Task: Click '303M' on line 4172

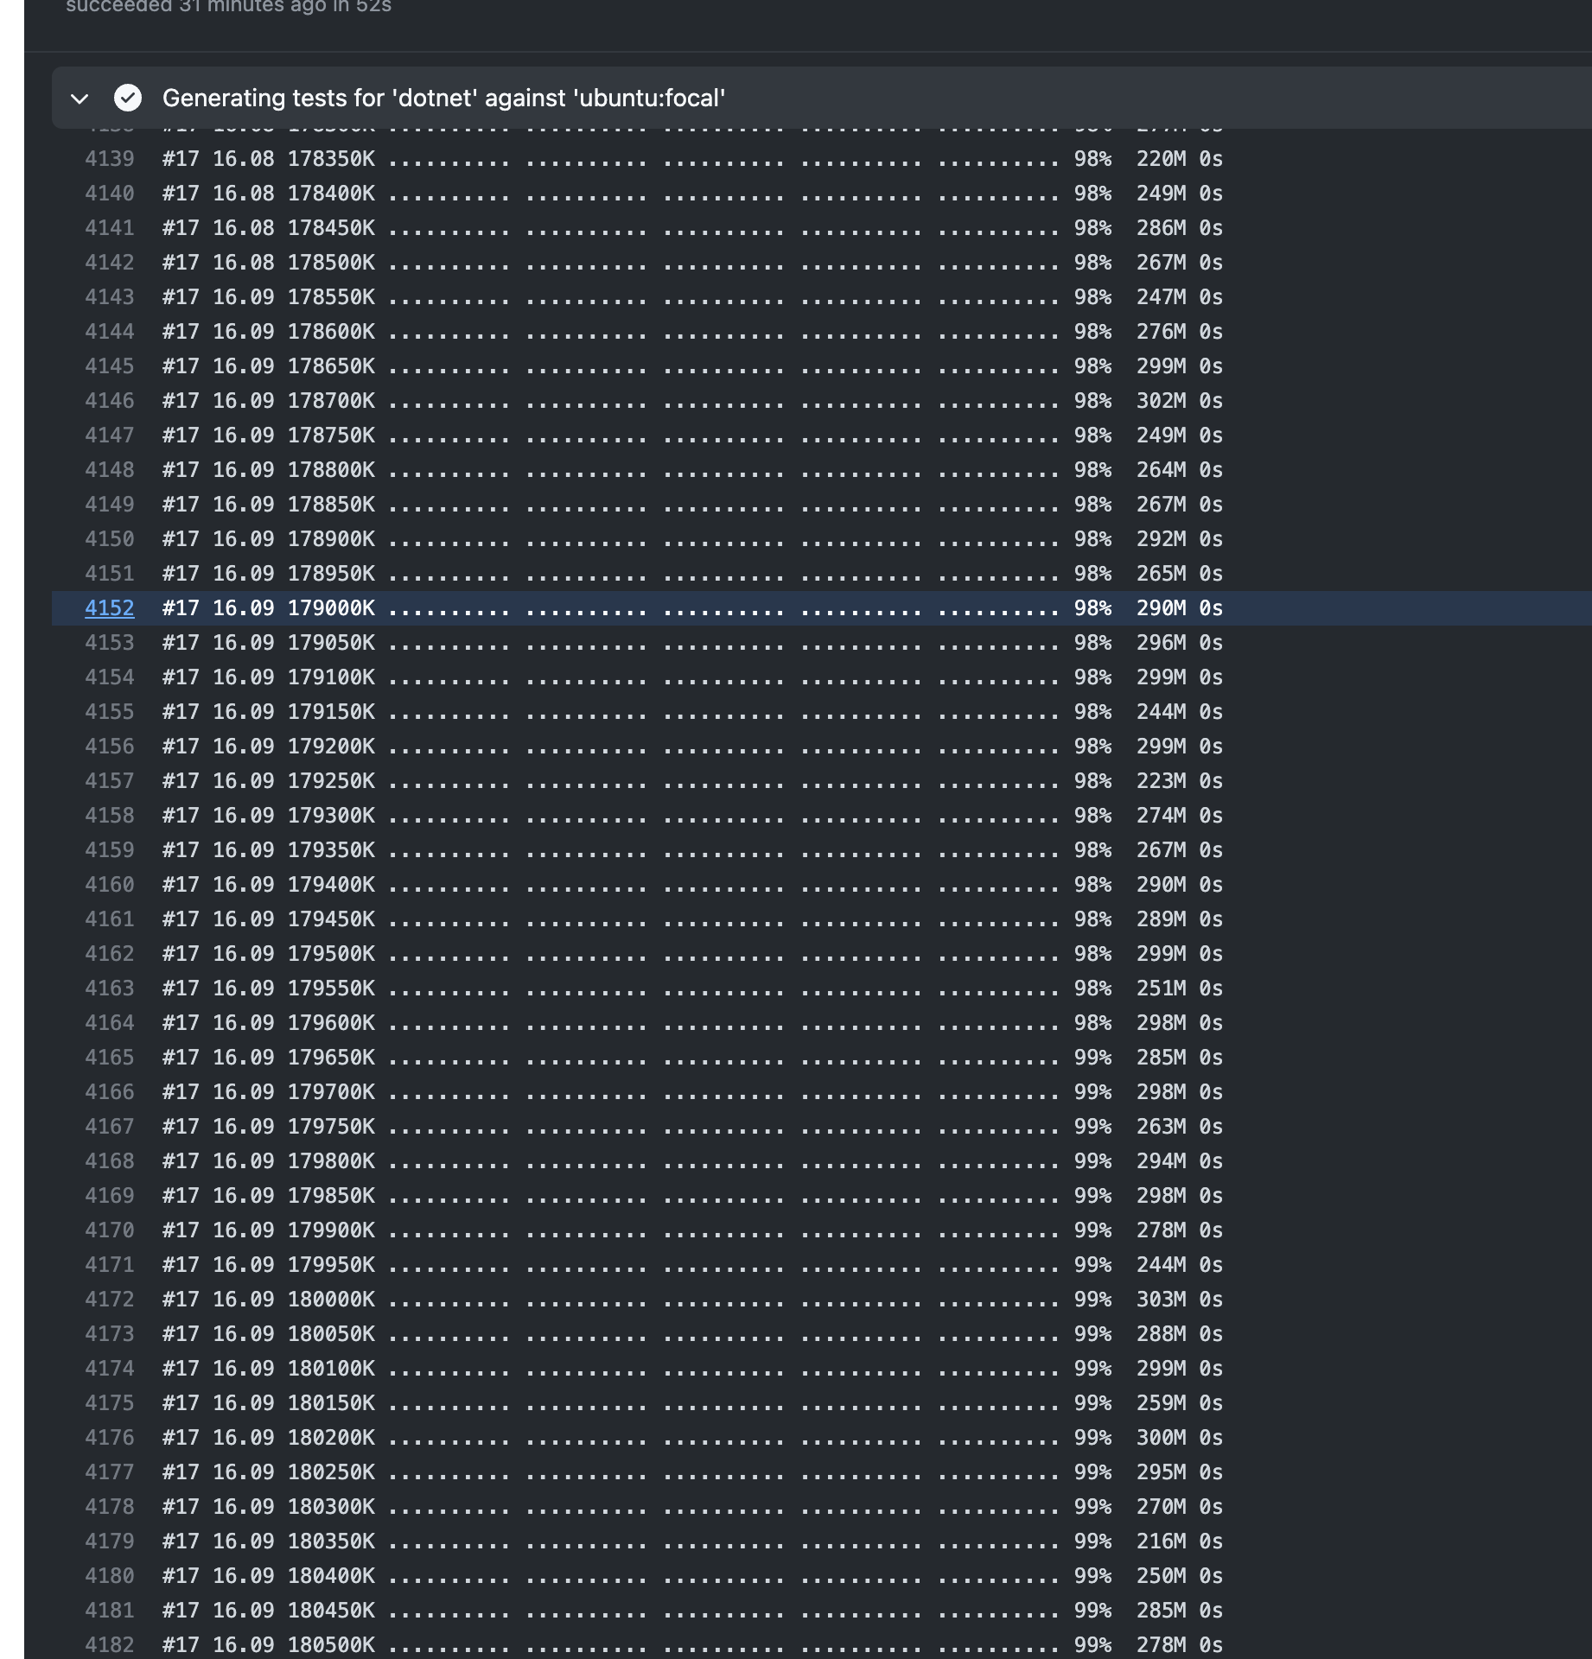Action: tap(1161, 1300)
